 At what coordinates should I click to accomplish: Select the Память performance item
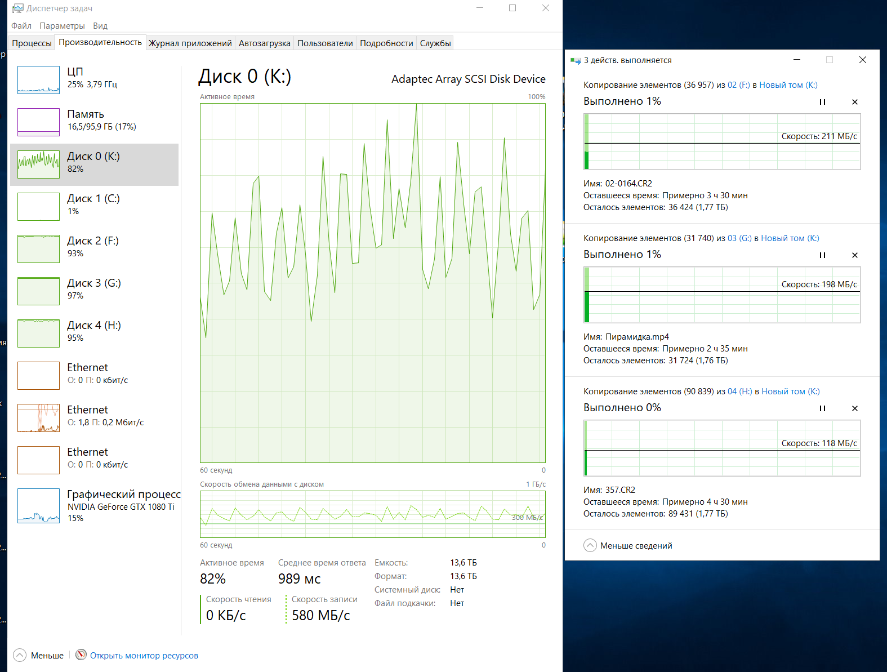point(94,122)
